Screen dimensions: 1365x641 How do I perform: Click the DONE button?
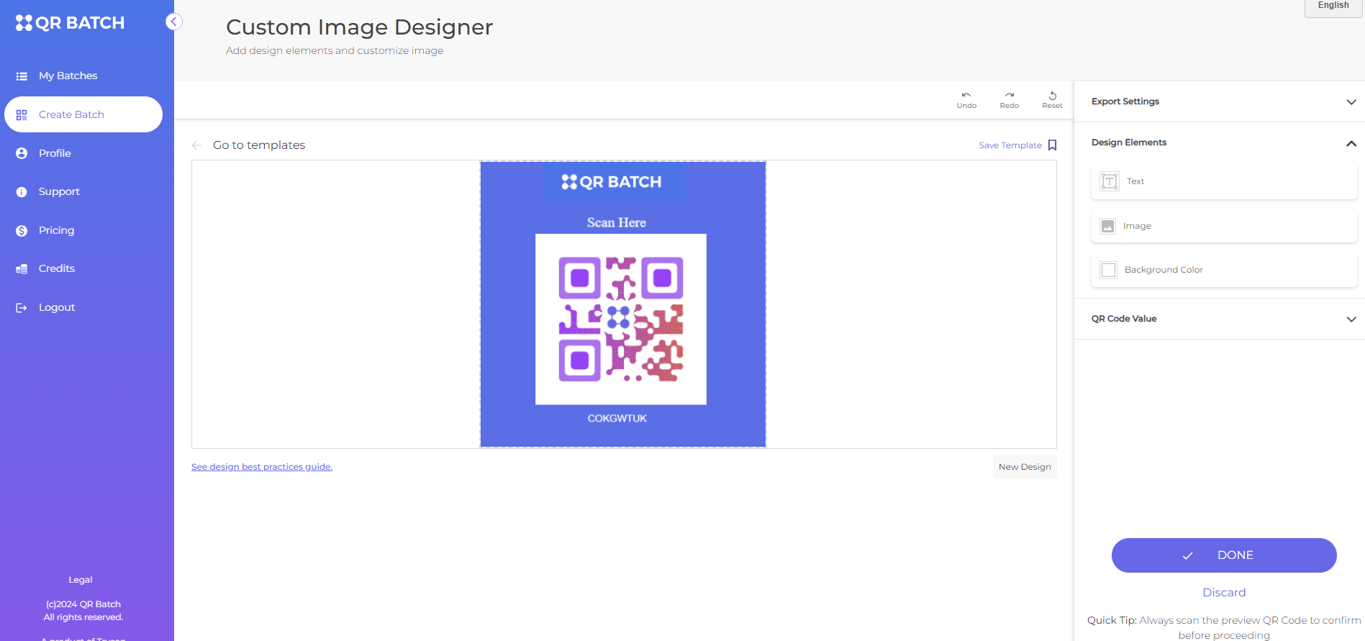[1224, 555]
